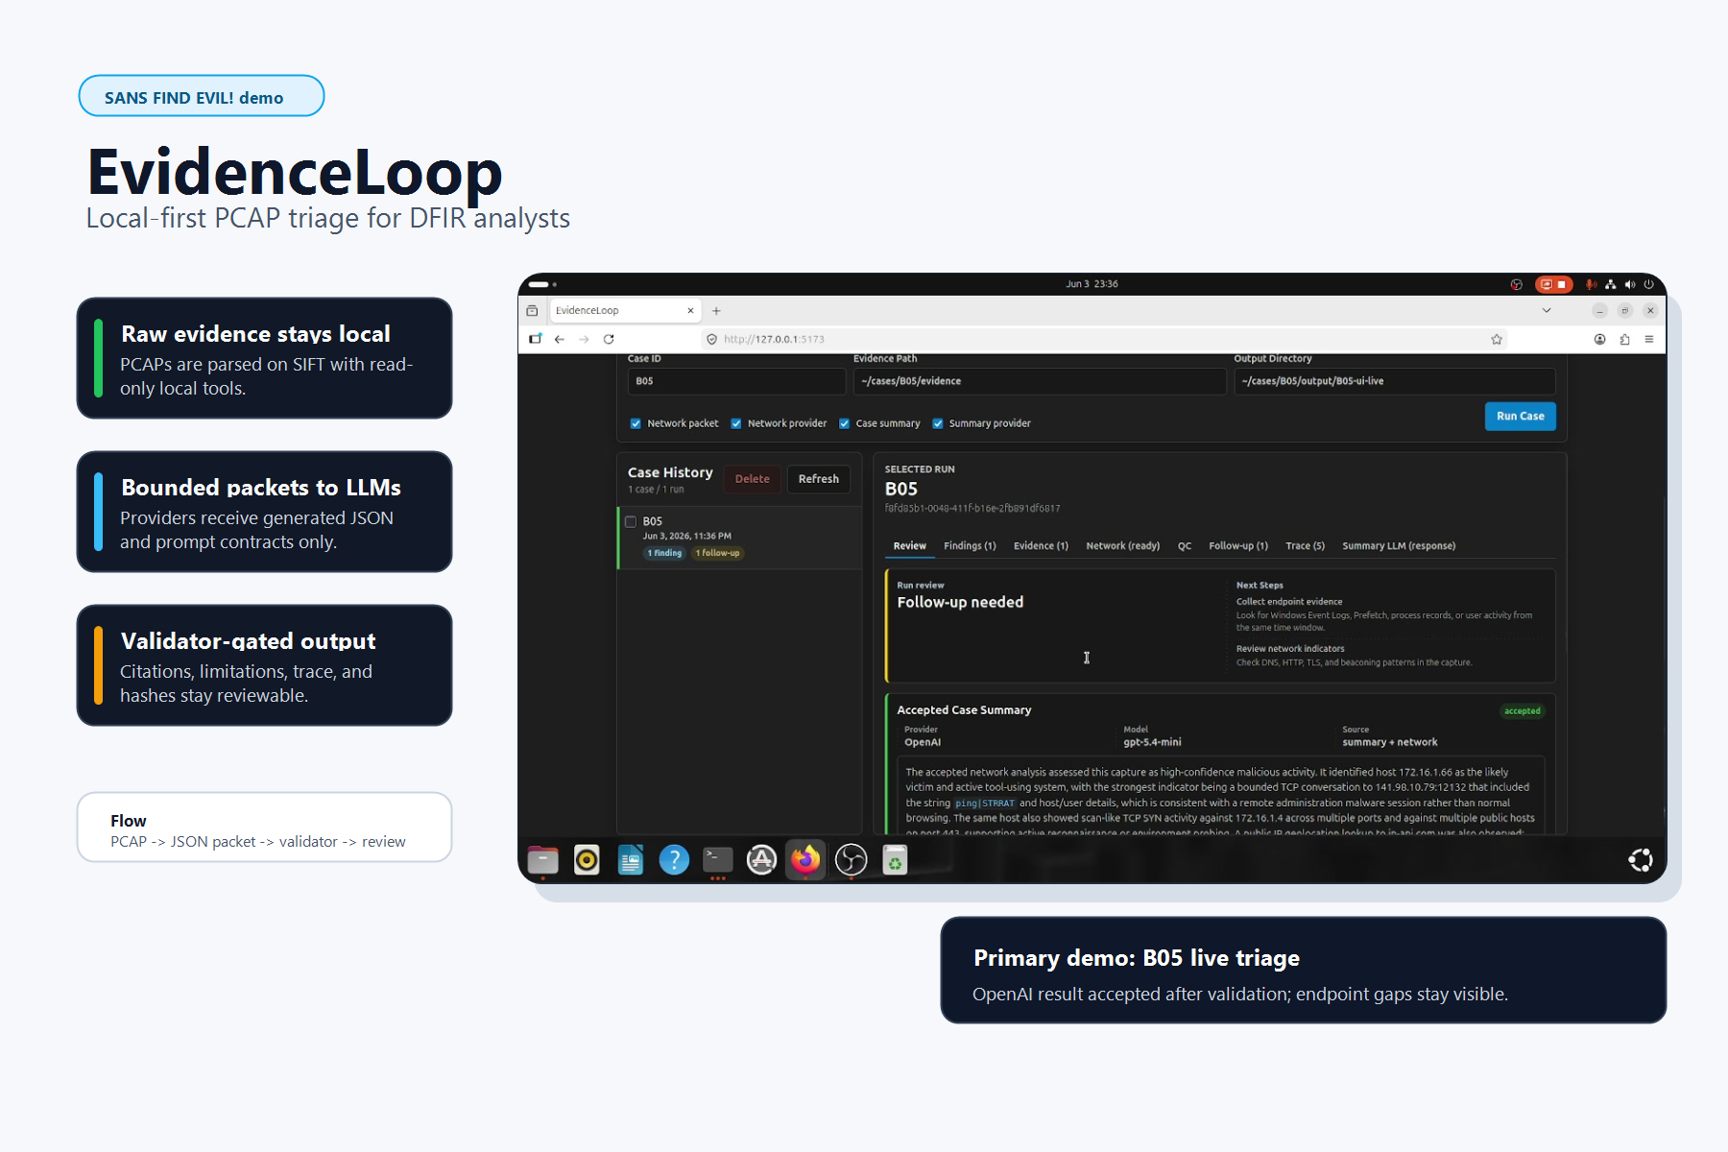Click the accepted status badge
Viewport: 1728px width, 1152px height.
click(x=1523, y=711)
